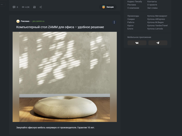Go to Кодекс Пикабу page
The width and height of the screenshot is (182, 136).
(134, 2)
